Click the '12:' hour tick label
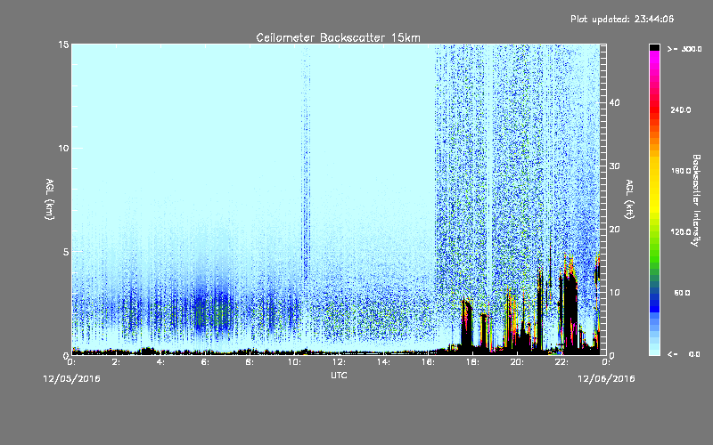Screen dimensions: 713x445 click(x=339, y=362)
